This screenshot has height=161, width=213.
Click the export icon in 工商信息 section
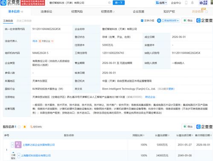click(185, 20)
